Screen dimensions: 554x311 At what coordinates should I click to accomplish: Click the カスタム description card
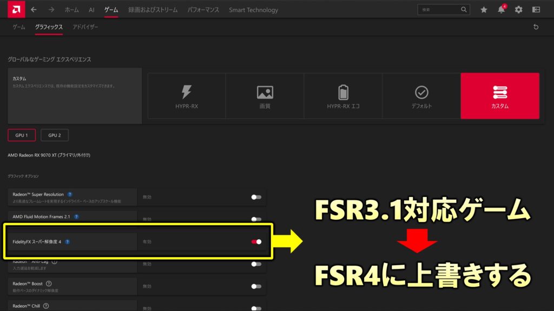(75, 96)
